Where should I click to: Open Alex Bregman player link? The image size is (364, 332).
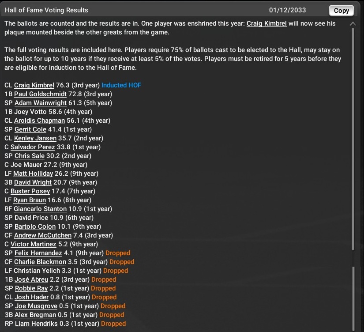35,315
